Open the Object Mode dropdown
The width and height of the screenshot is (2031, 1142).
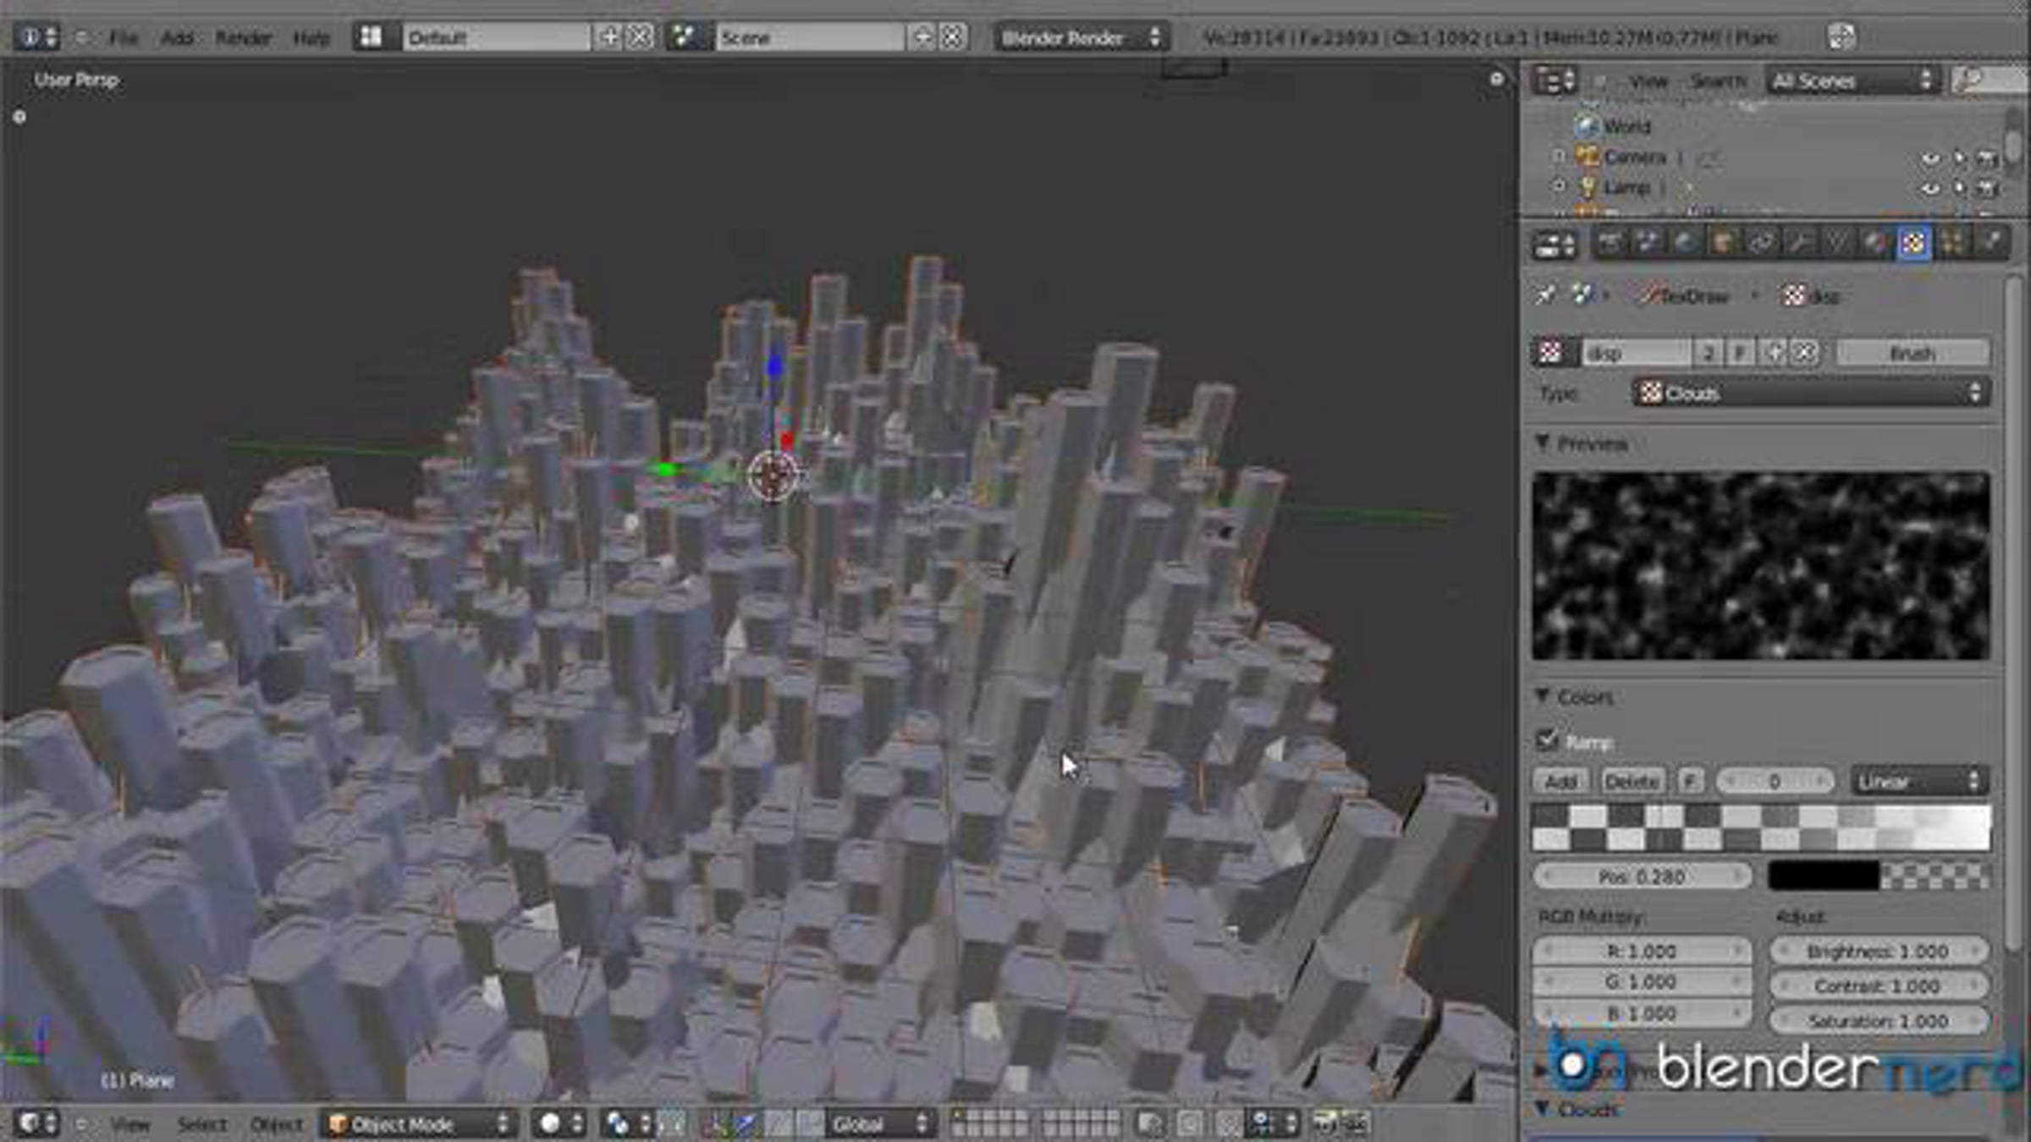(418, 1123)
